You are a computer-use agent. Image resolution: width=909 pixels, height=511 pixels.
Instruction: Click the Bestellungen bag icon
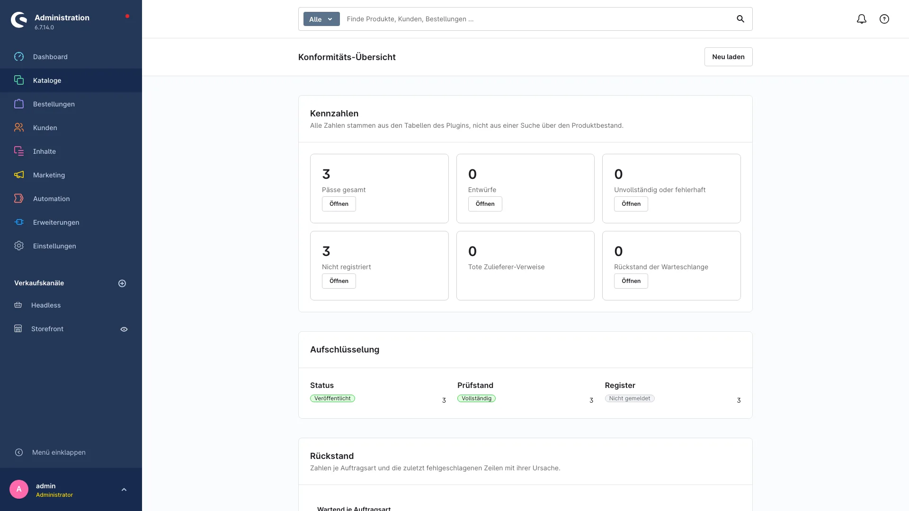point(19,104)
